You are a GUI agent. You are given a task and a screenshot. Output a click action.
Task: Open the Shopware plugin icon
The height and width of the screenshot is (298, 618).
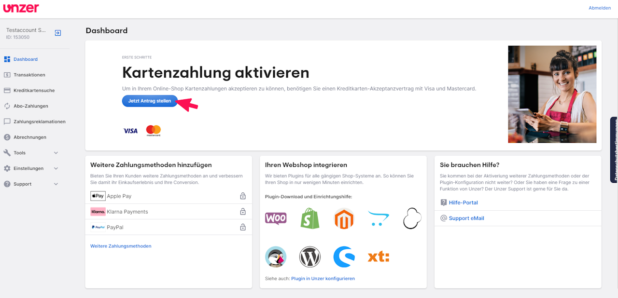pyautogui.click(x=344, y=257)
